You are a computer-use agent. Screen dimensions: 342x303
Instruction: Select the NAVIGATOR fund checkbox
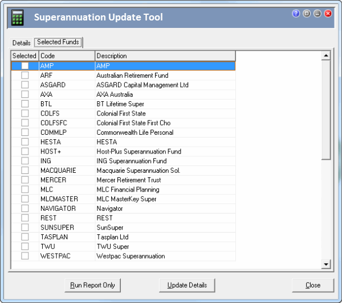25,209
